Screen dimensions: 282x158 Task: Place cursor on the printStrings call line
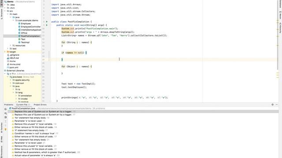115,97
